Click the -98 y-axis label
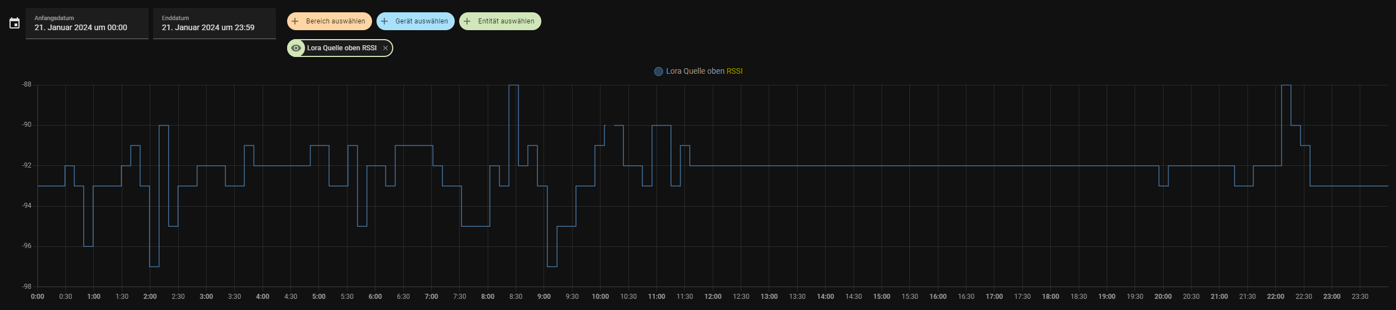 tap(27, 287)
